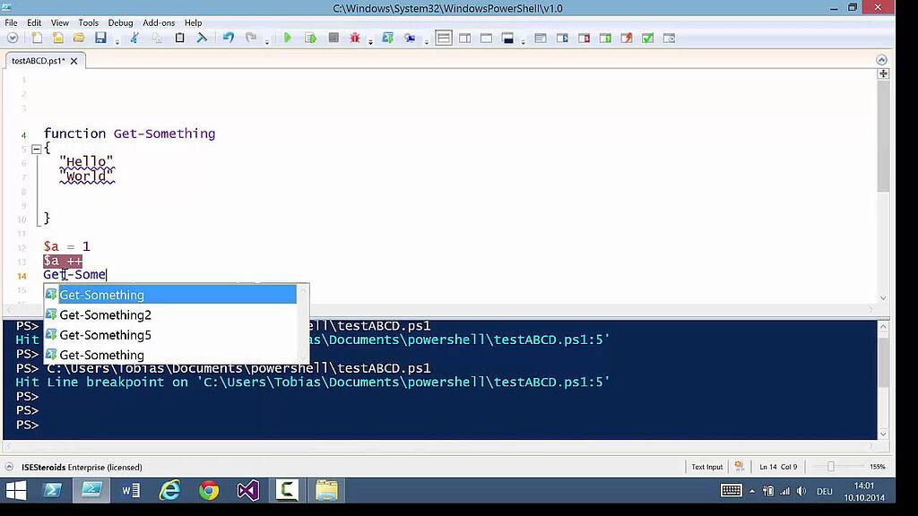Open the Save button dropdown arrow
Screen dimensions: 918x516
coord(117,39)
